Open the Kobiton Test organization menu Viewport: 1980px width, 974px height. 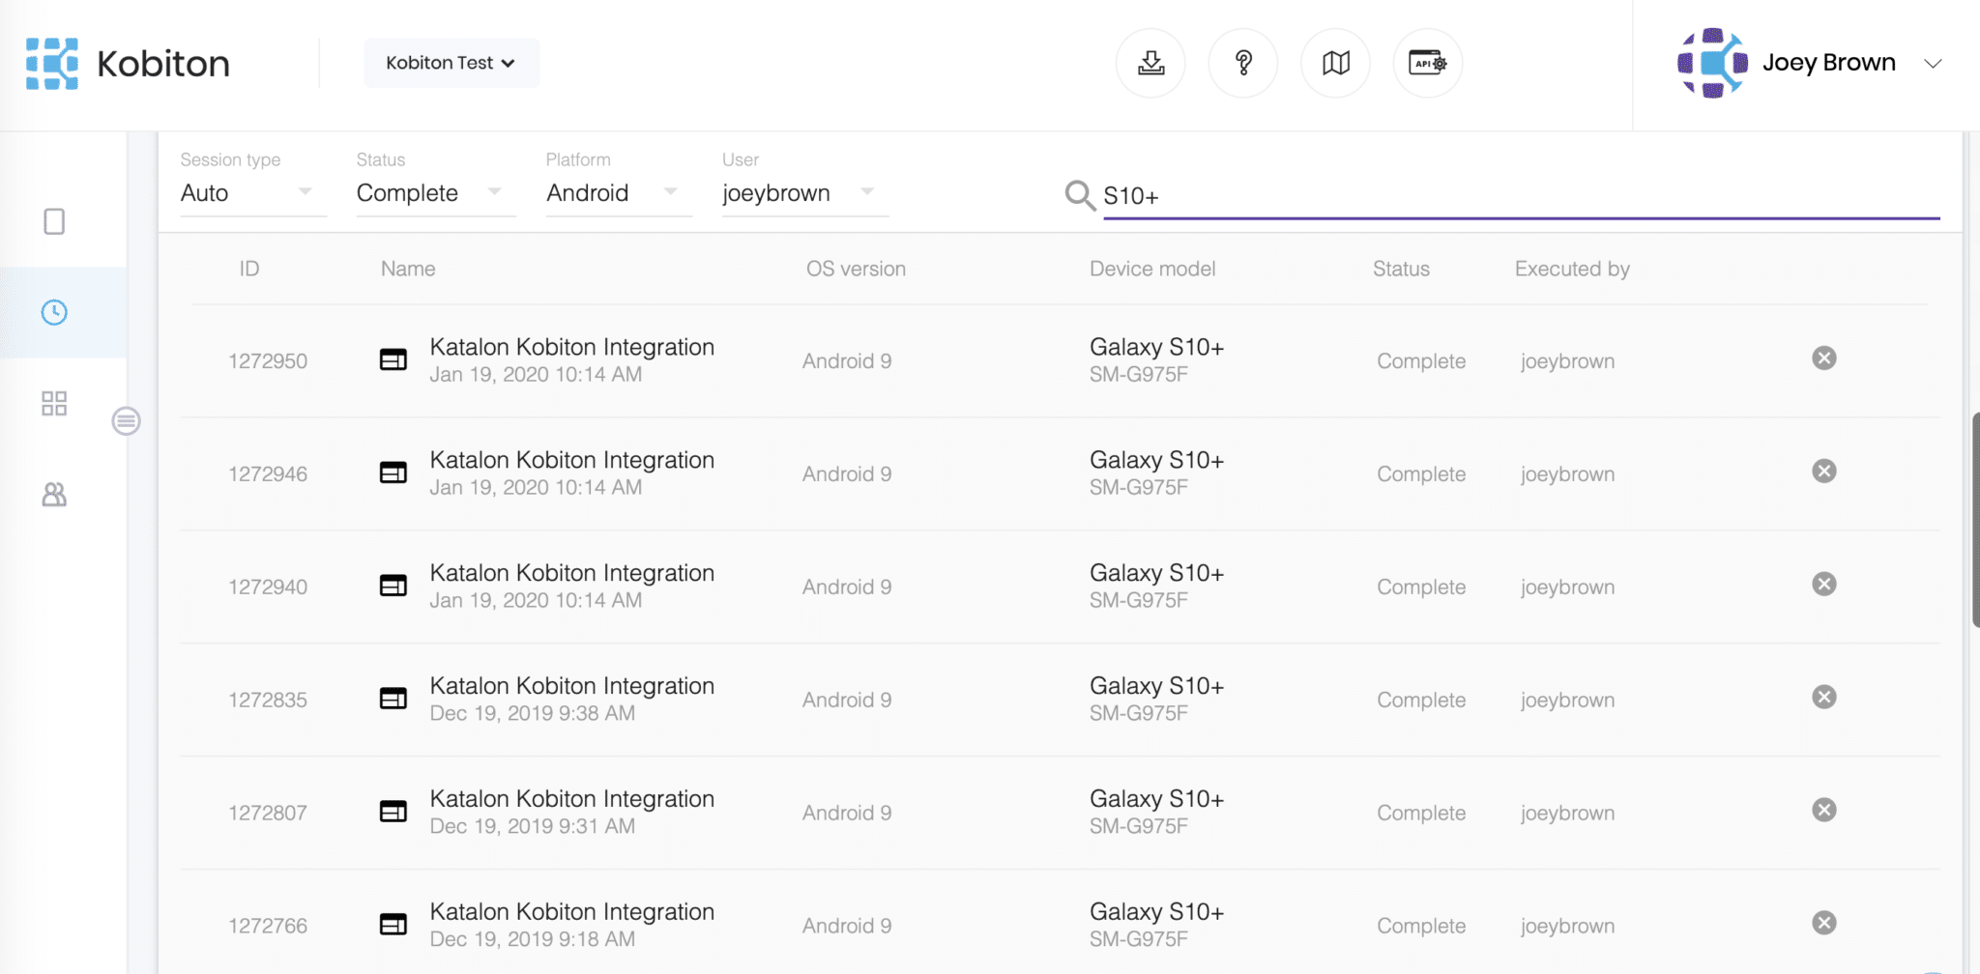pyautogui.click(x=451, y=63)
